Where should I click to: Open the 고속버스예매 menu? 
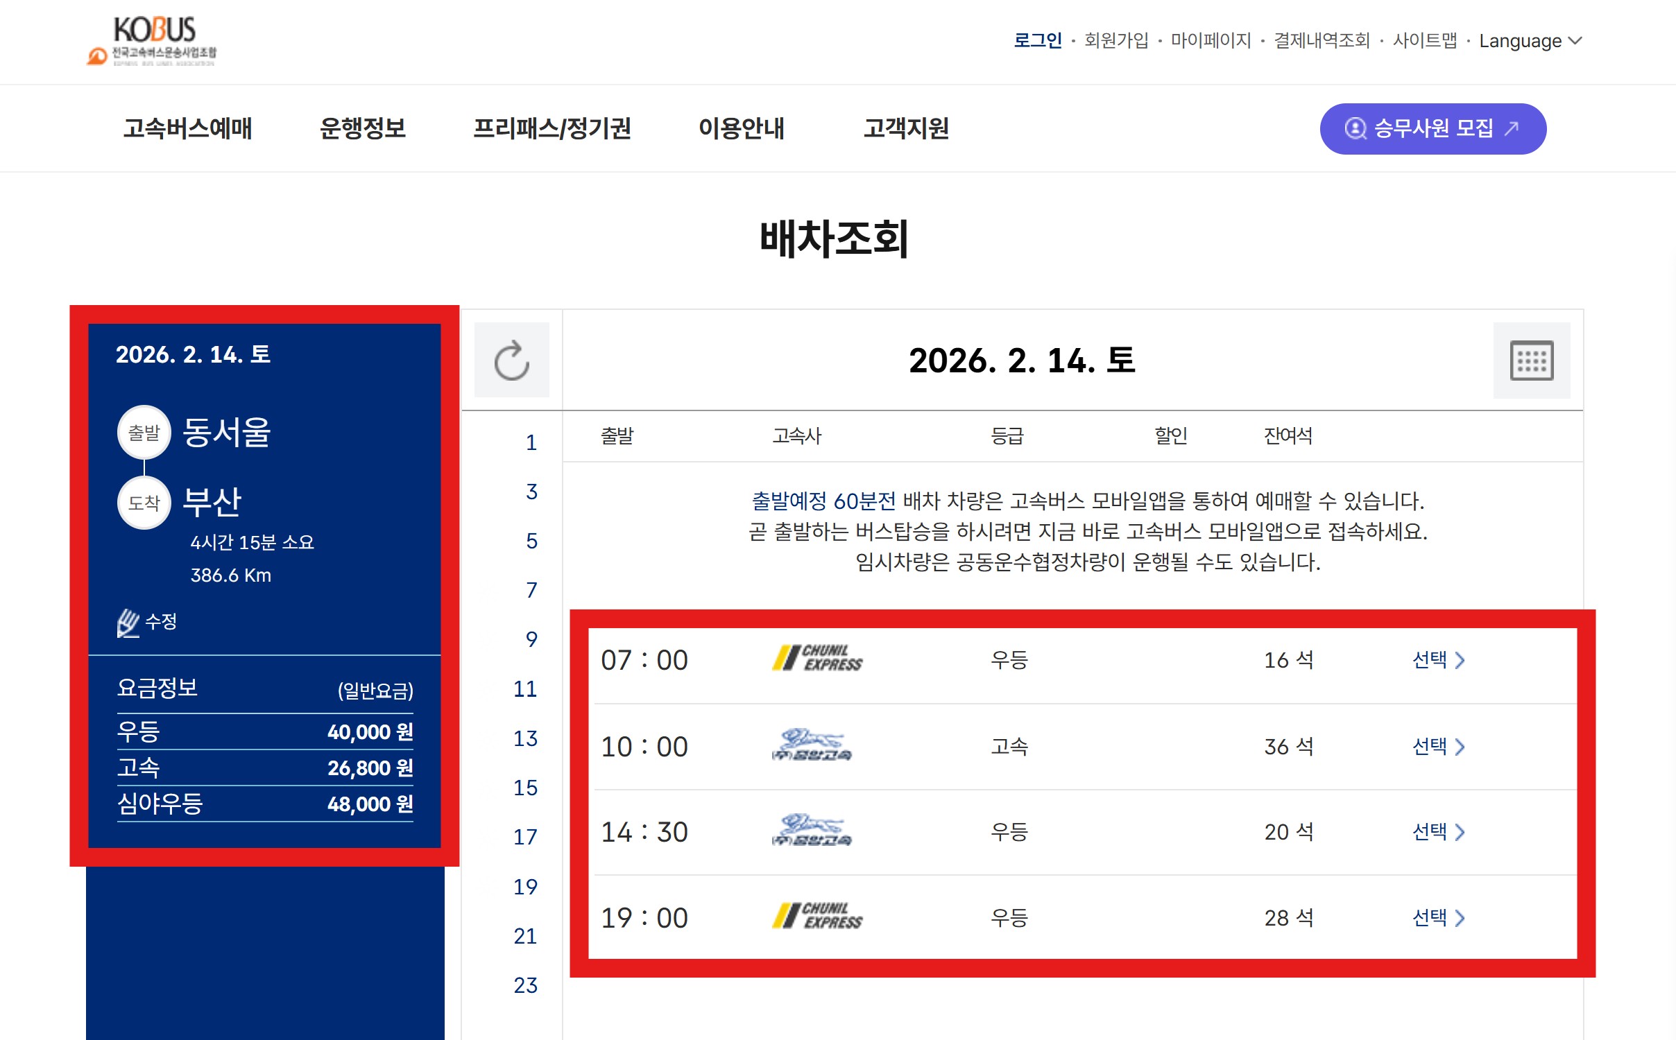187,128
